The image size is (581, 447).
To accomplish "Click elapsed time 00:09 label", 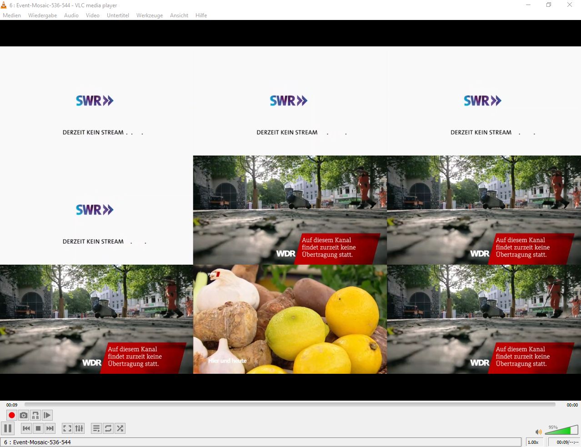I will 12,405.
